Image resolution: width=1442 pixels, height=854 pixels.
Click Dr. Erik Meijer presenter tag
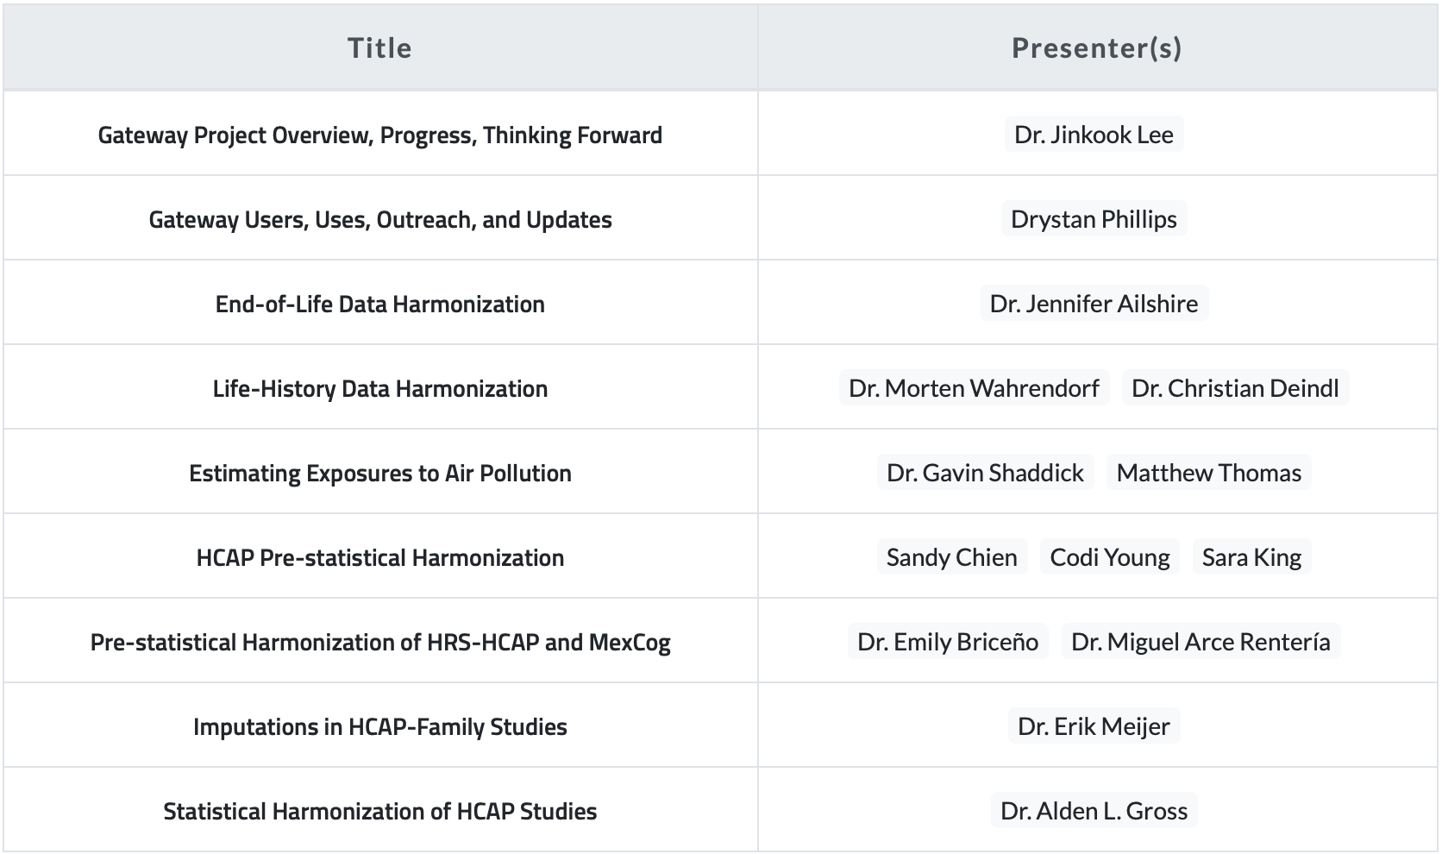[x=1094, y=726]
